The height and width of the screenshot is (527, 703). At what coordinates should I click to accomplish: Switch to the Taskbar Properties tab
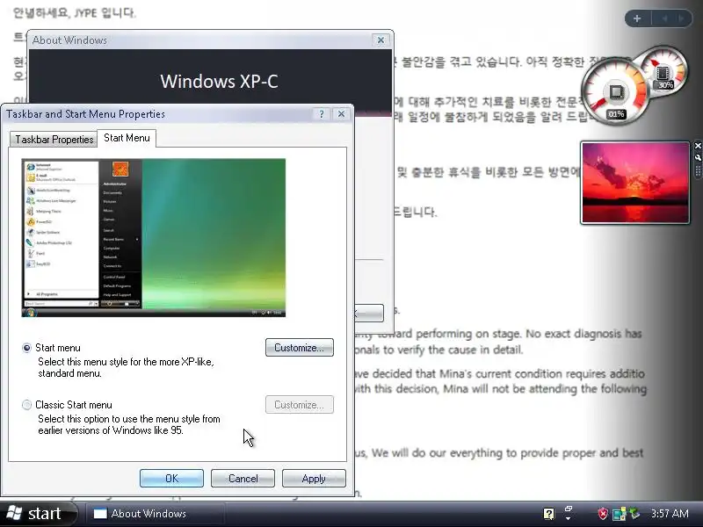point(54,140)
